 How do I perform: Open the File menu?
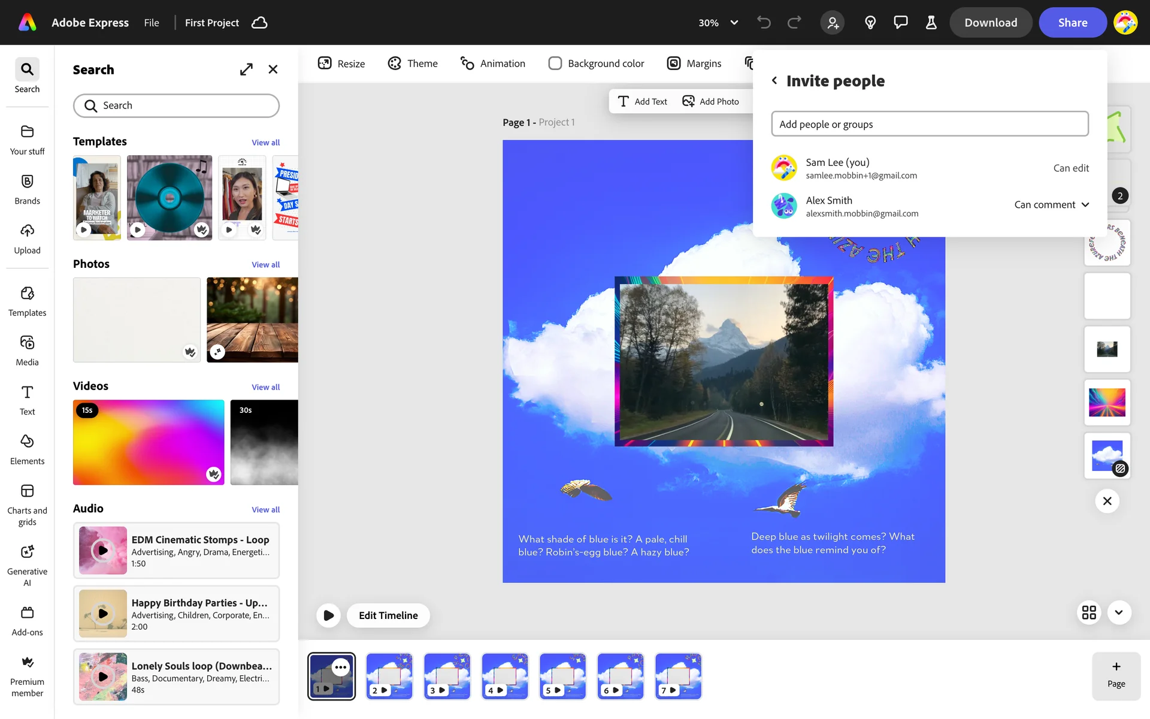(x=152, y=23)
